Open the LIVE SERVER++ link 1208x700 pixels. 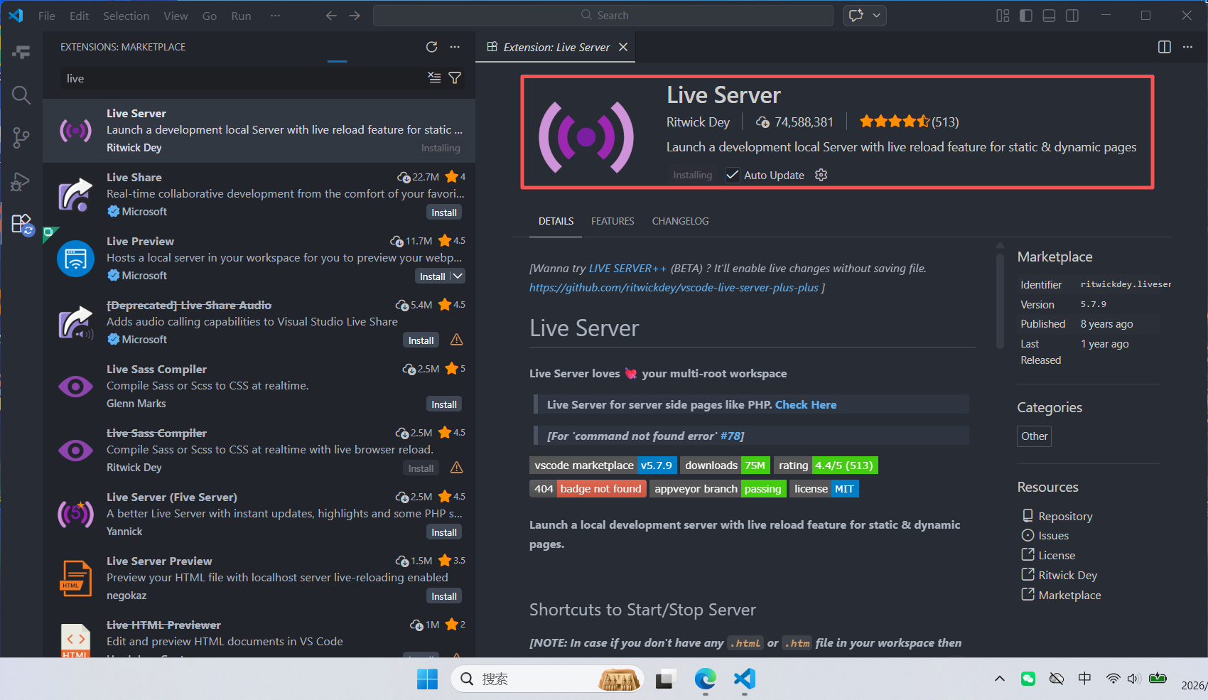pyautogui.click(x=627, y=269)
